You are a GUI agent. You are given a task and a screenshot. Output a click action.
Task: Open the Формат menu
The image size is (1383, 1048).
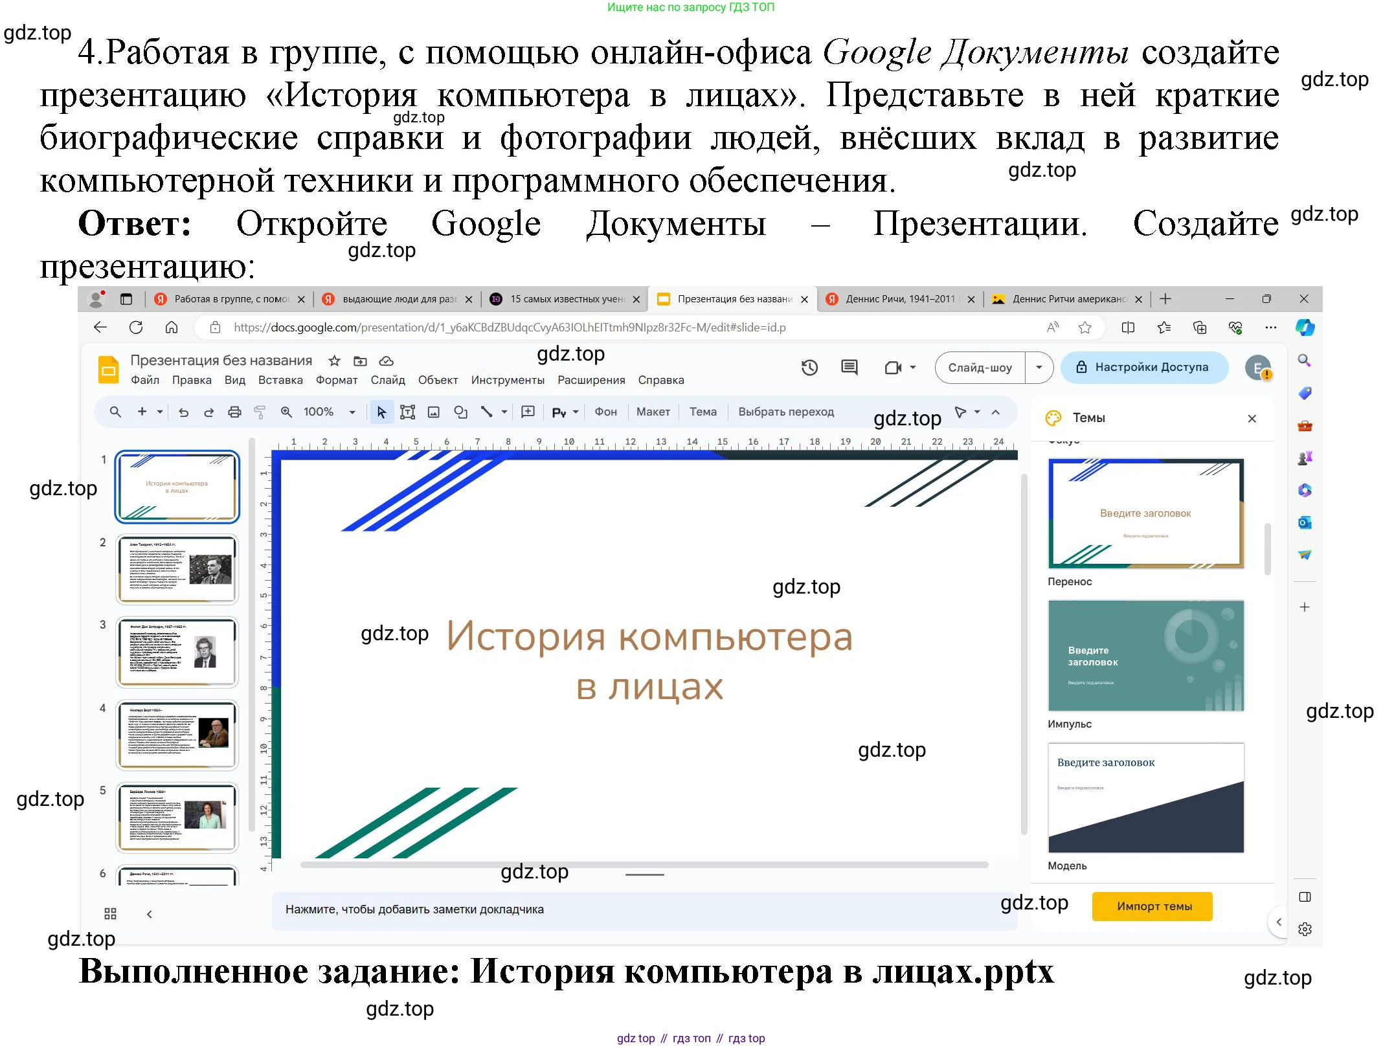coord(337,380)
